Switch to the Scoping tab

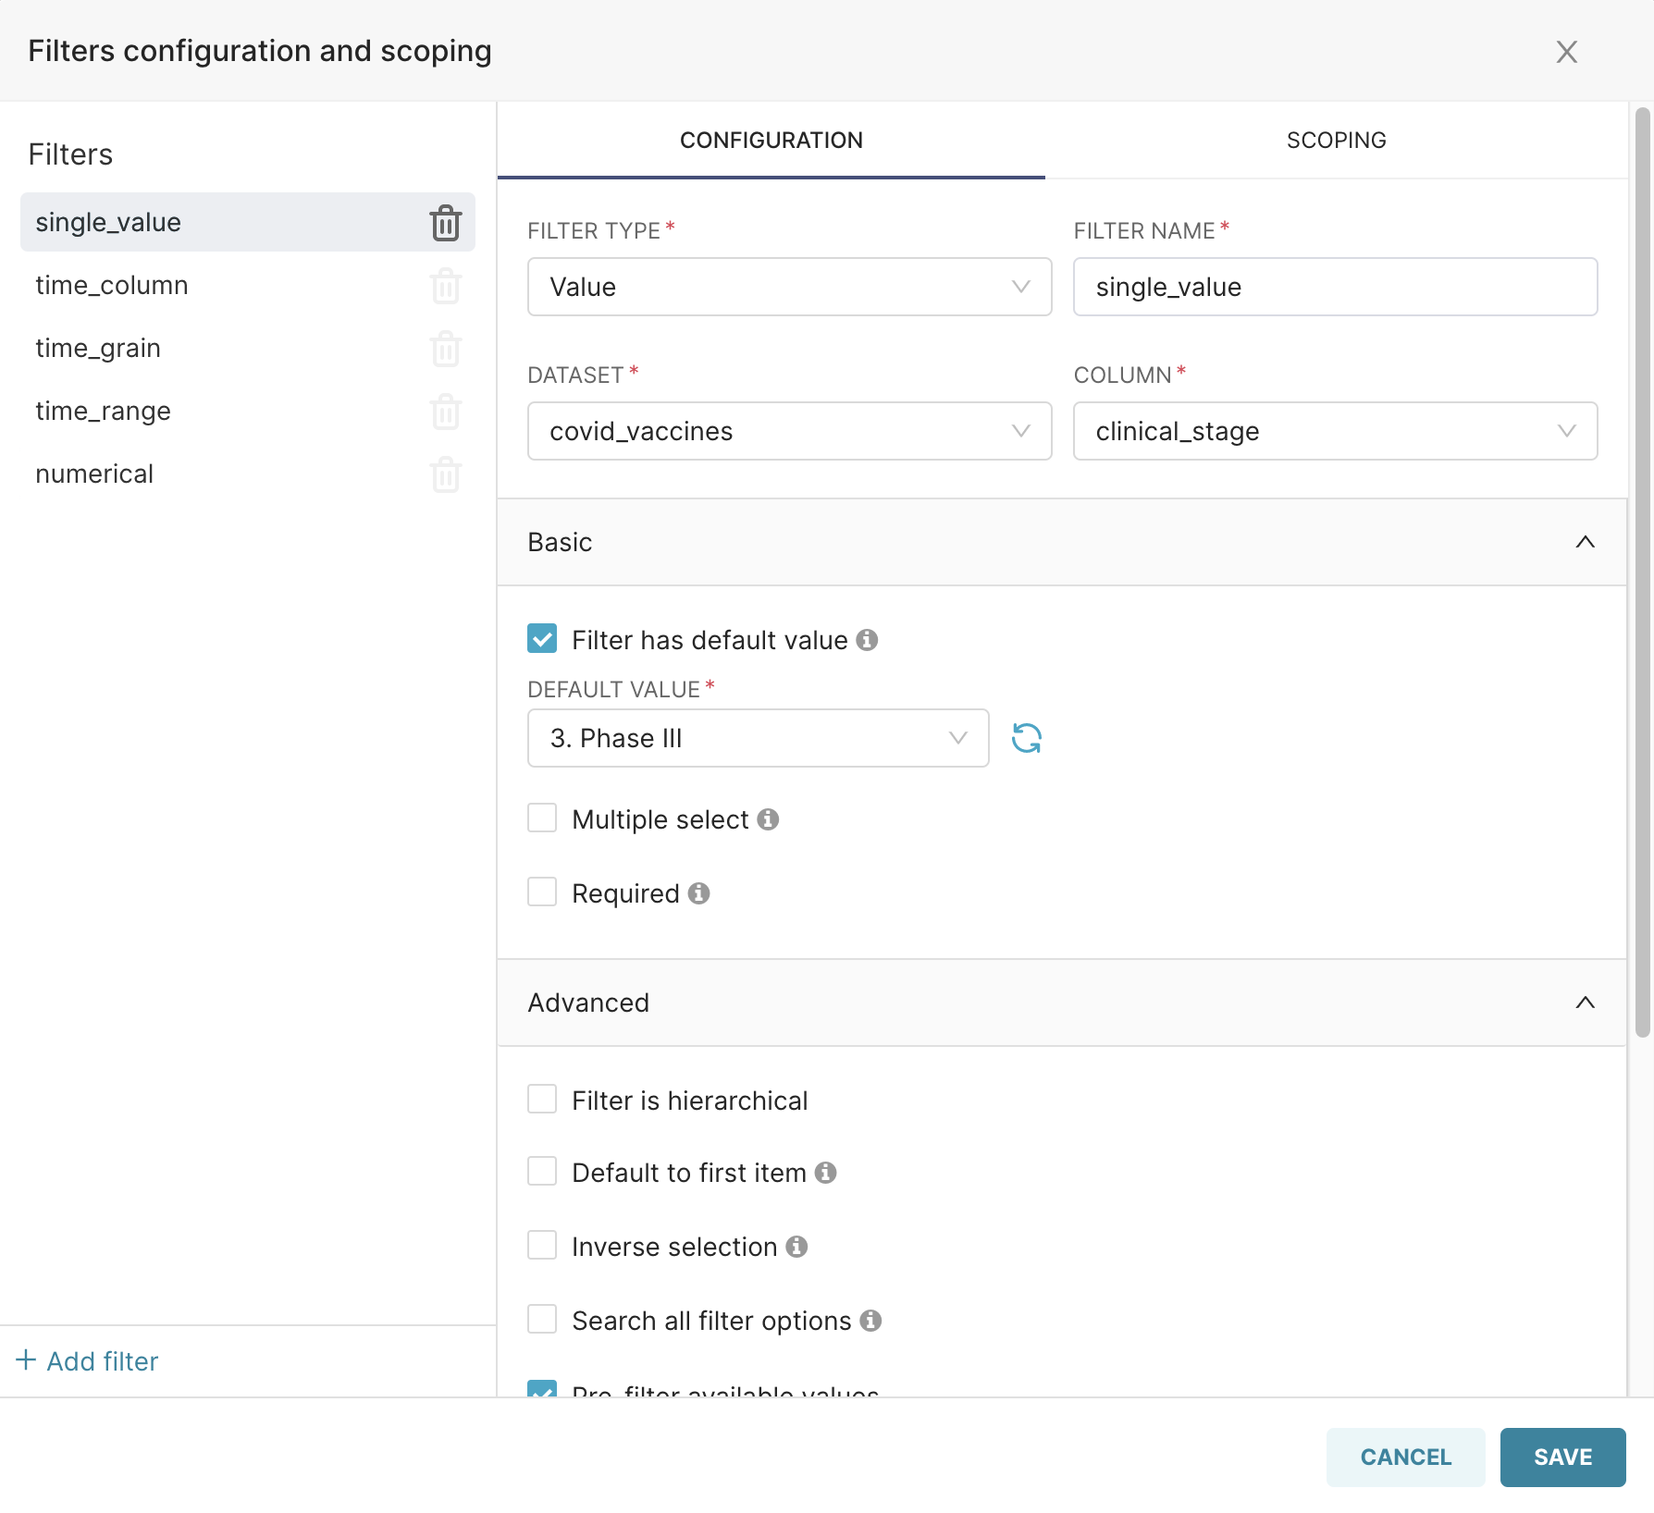point(1336,141)
